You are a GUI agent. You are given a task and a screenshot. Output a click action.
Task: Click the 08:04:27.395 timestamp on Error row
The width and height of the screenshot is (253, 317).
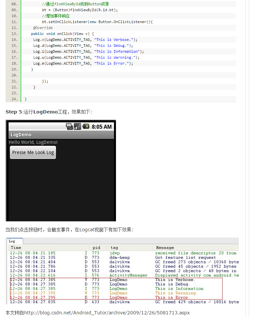point(40,298)
